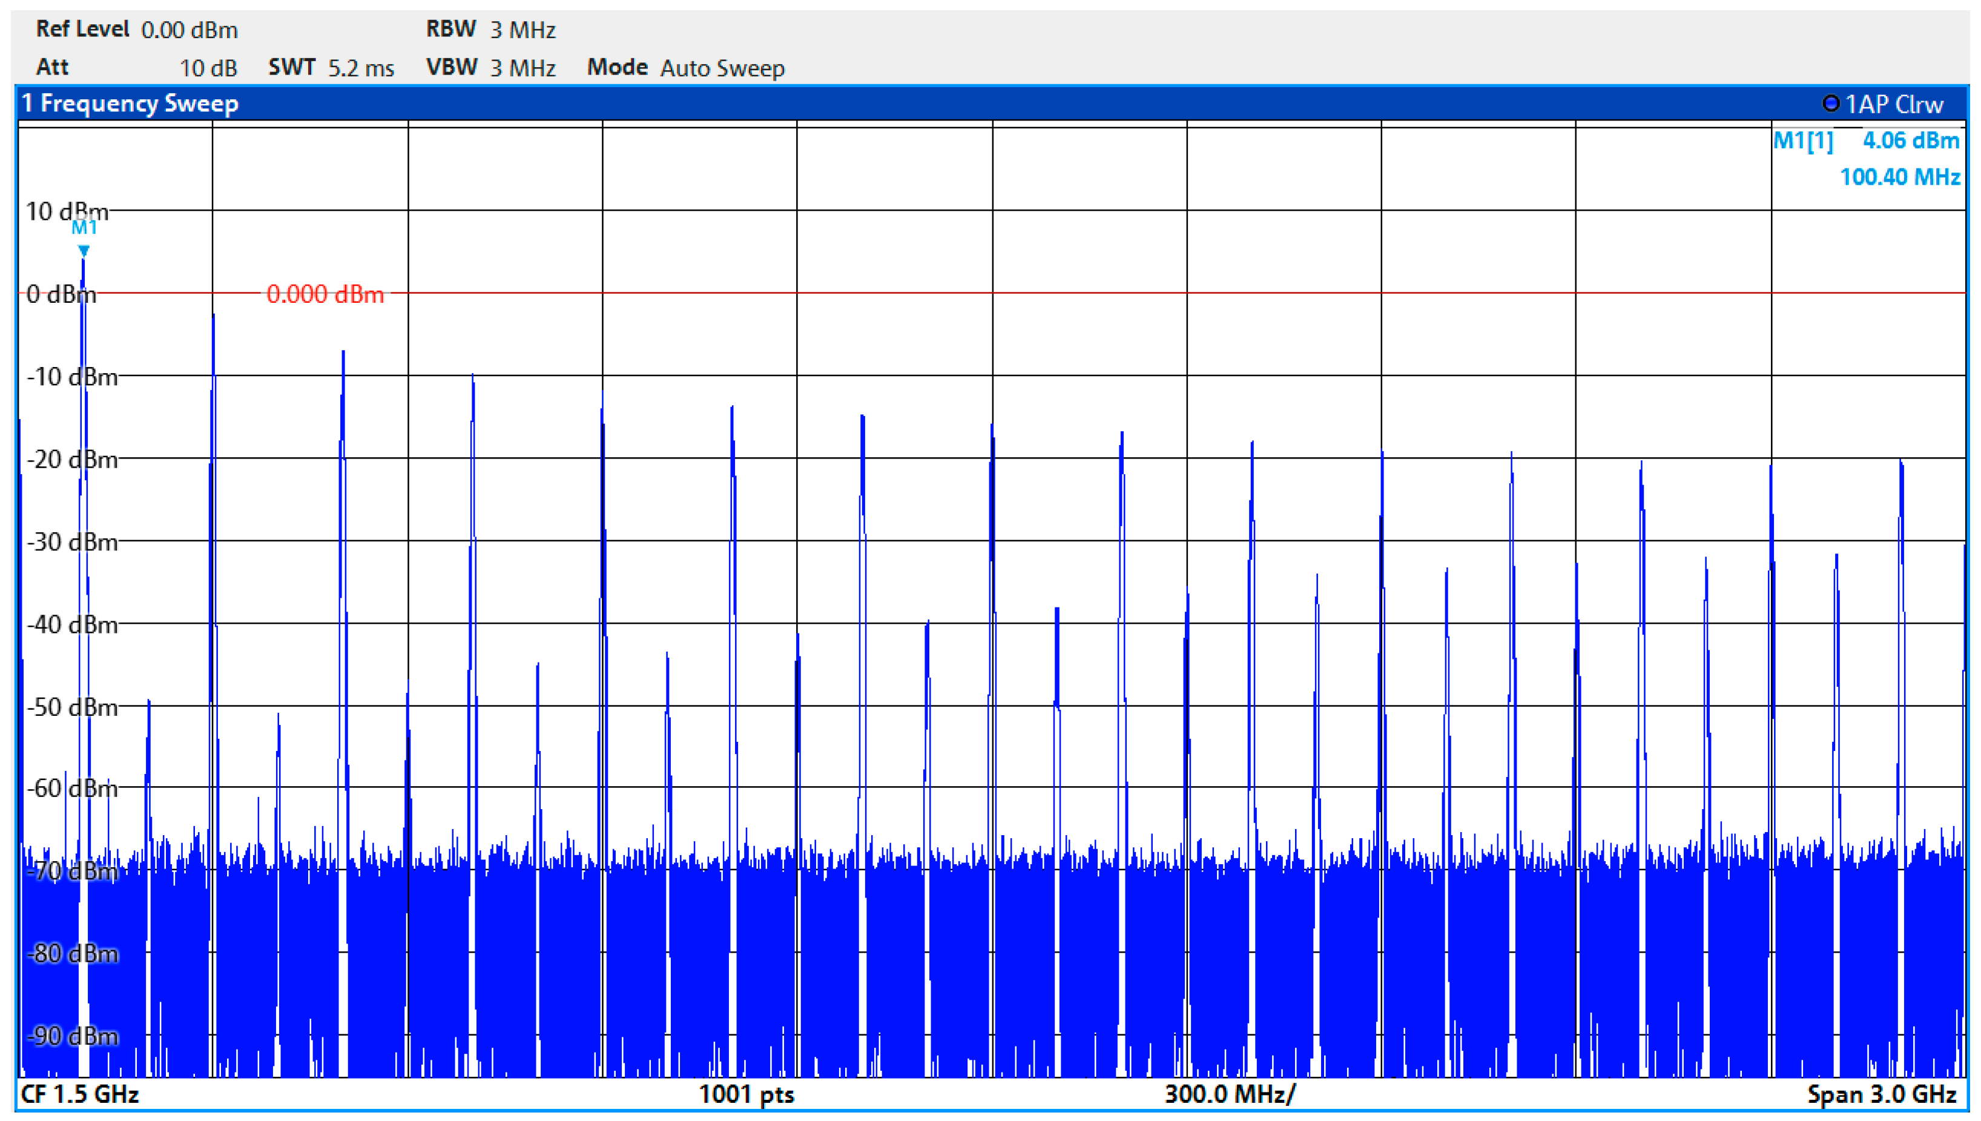The height and width of the screenshot is (1121, 1981).
Task: Click the CF 1.5 GHz label
Action: click(x=79, y=1093)
